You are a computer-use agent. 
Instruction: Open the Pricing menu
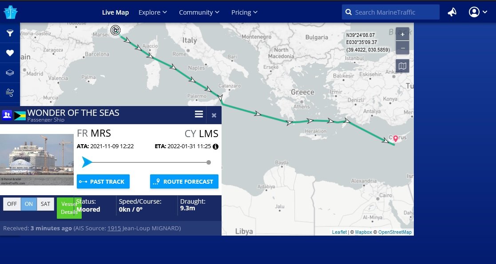point(244,12)
